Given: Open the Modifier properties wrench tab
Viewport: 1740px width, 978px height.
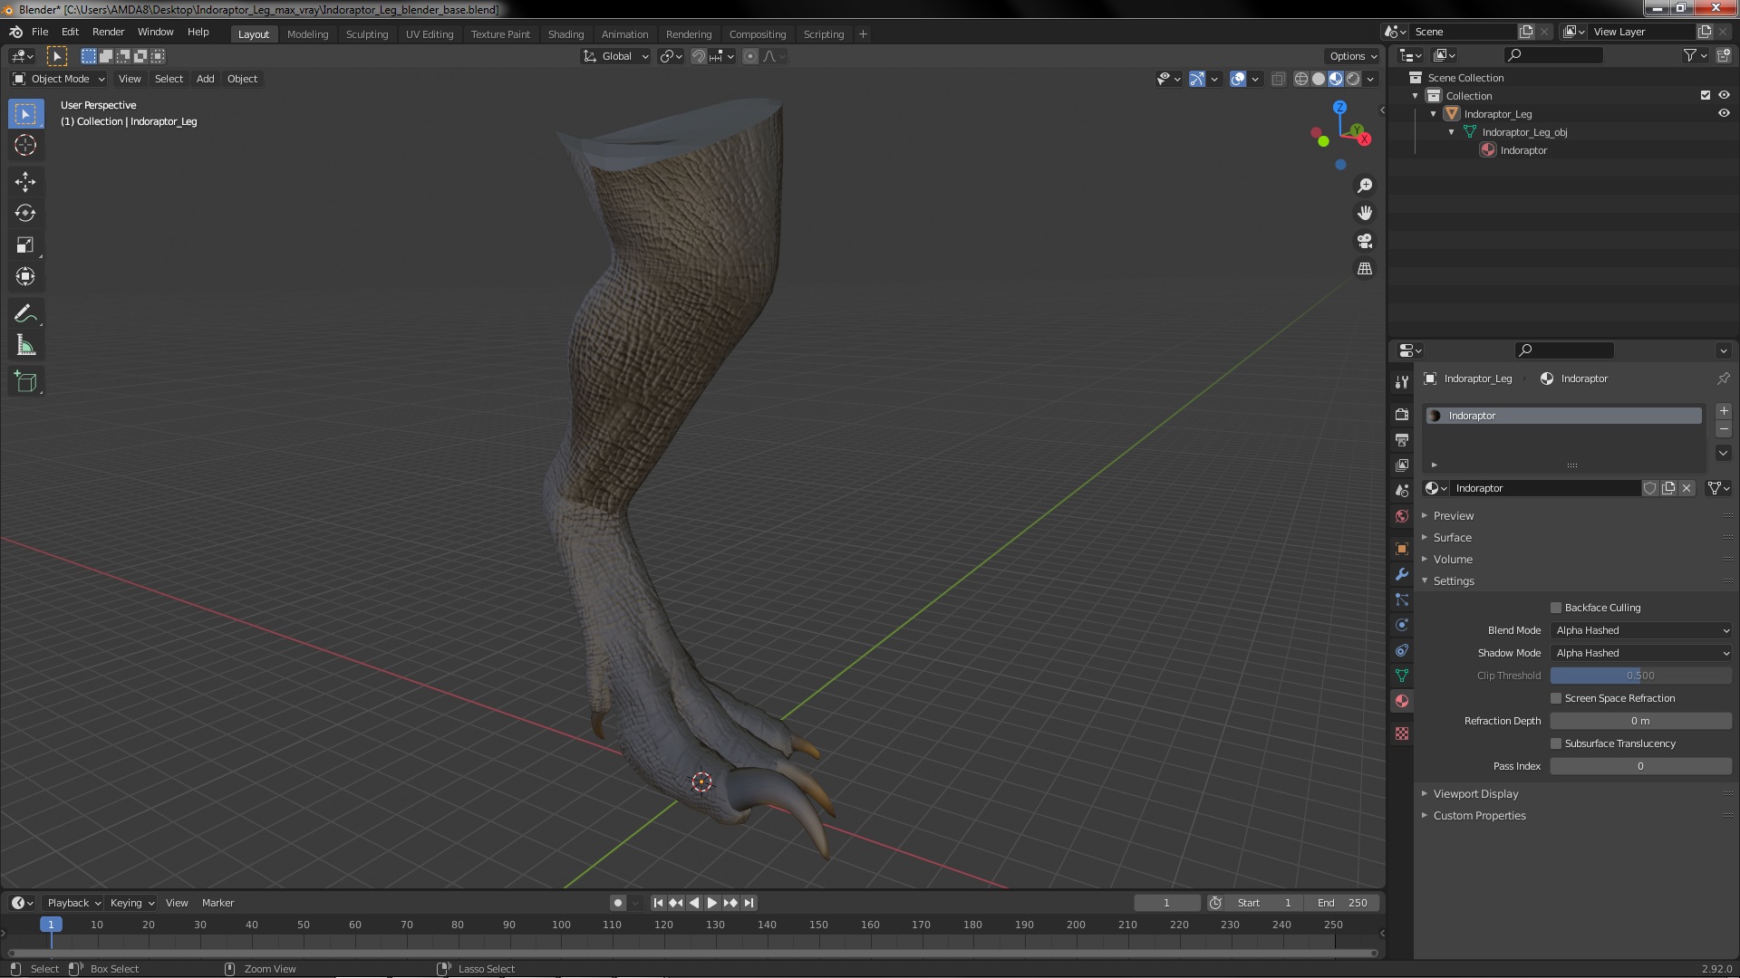Looking at the screenshot, I should (1402, 574).
